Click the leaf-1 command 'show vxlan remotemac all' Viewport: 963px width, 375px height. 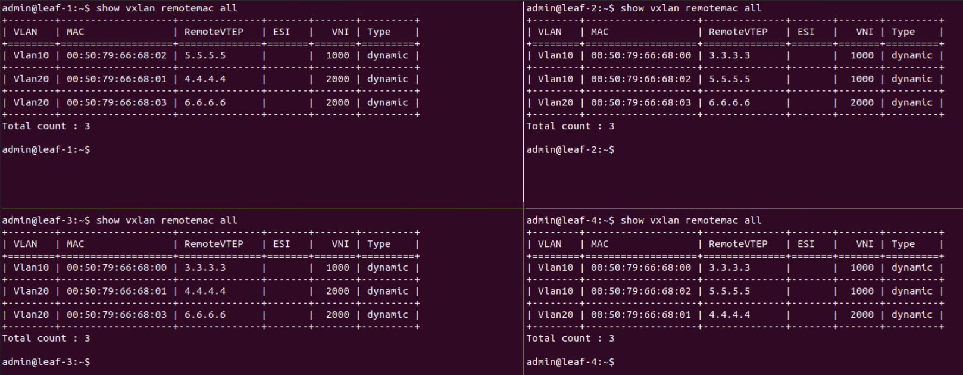[x=167, y=8]
